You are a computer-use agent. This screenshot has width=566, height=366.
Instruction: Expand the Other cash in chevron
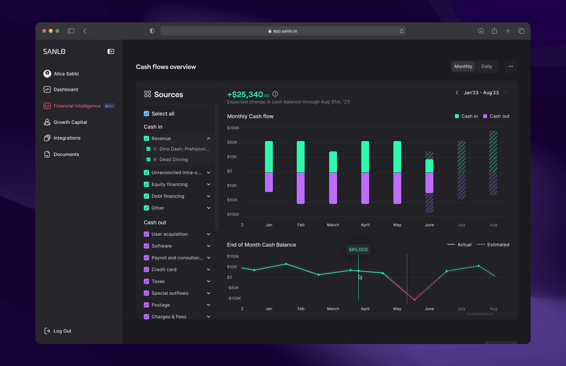coord(209,208)
